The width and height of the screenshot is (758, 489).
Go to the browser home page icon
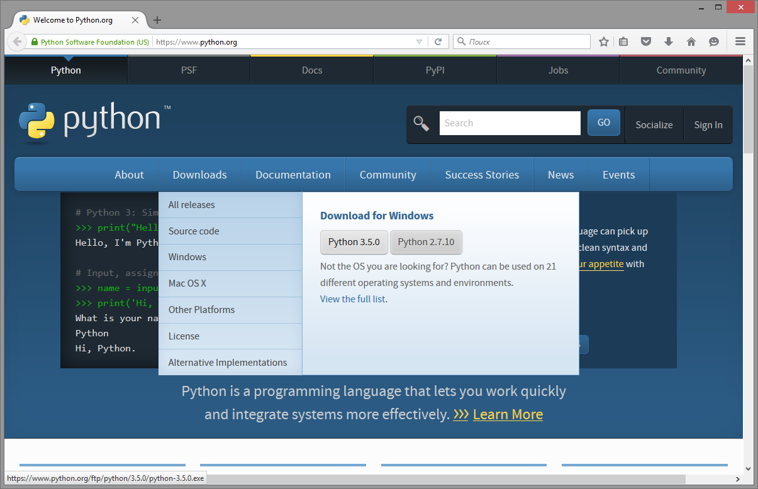click(691, 41)
